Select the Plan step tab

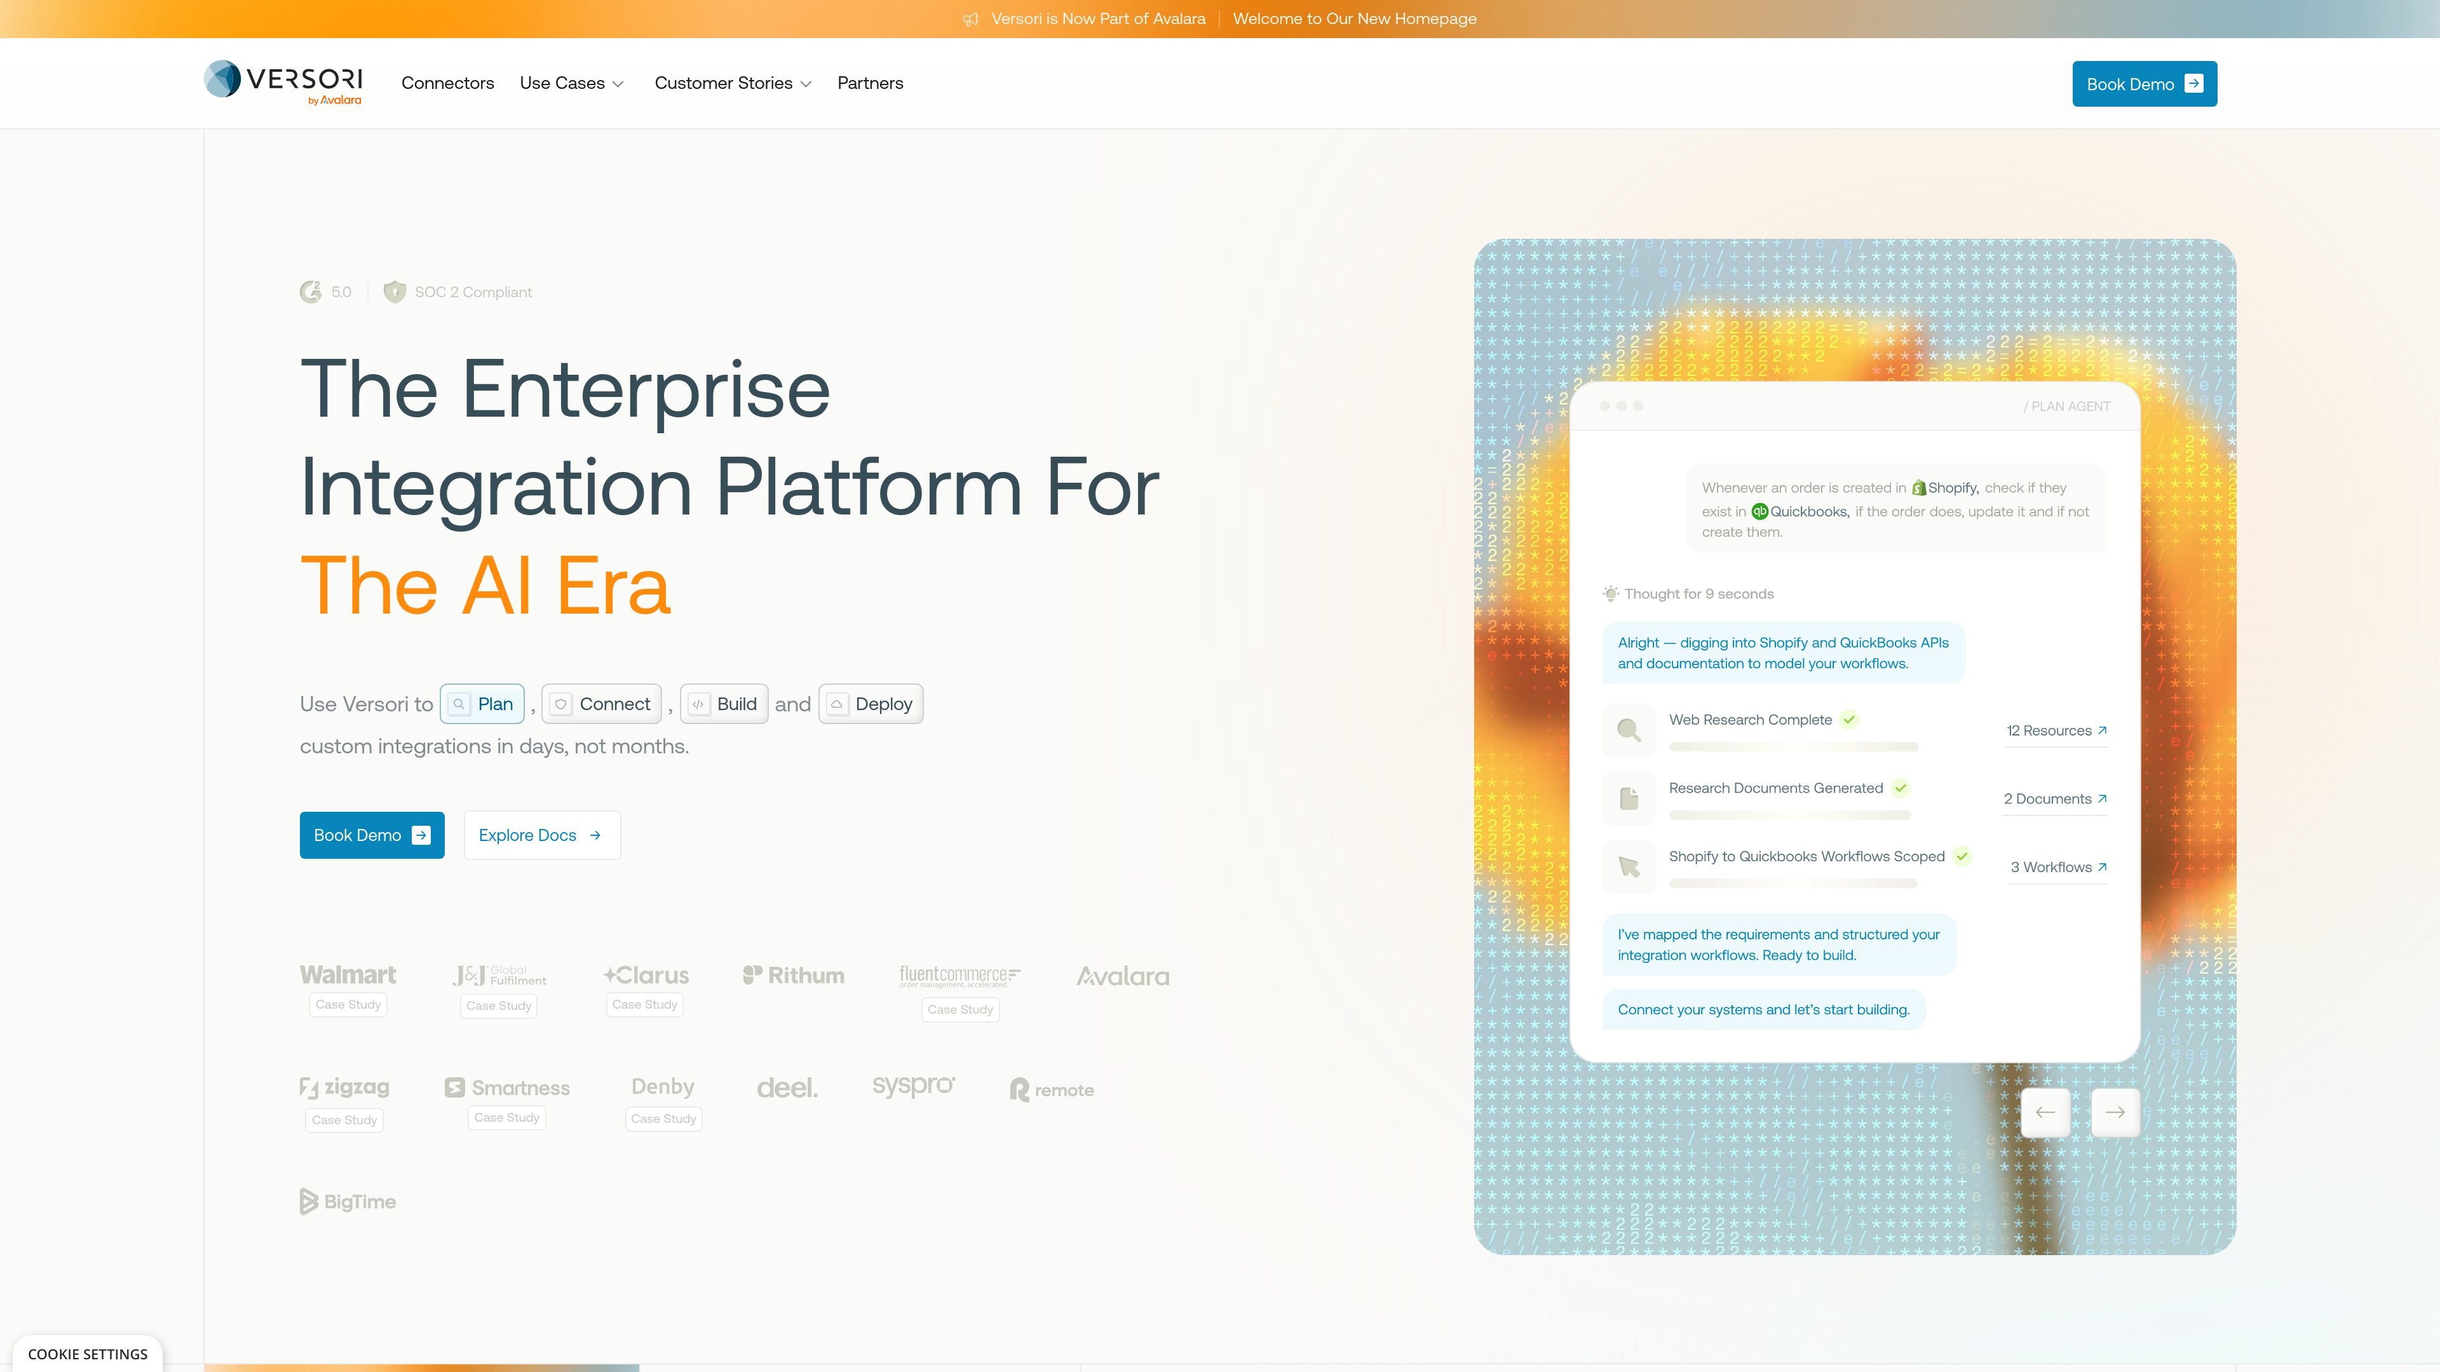click(482, 704)
